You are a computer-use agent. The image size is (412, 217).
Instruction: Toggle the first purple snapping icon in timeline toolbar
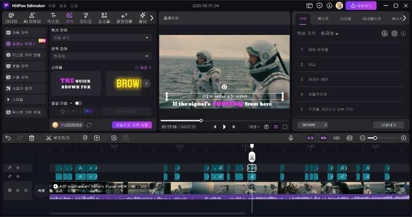[311, 138]
